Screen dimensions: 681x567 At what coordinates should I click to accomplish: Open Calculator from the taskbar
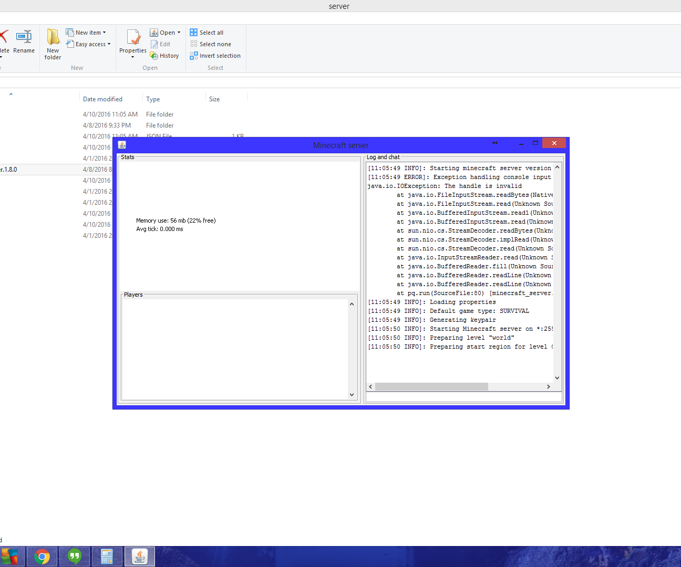pyautogui.click(x=107, y=556)
